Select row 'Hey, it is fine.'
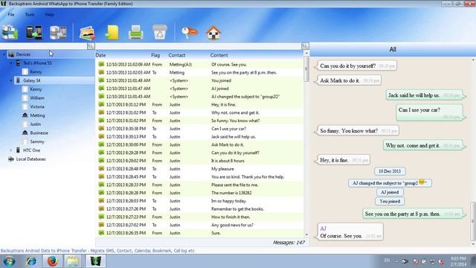The image size is (476, 268). [199, 104]
